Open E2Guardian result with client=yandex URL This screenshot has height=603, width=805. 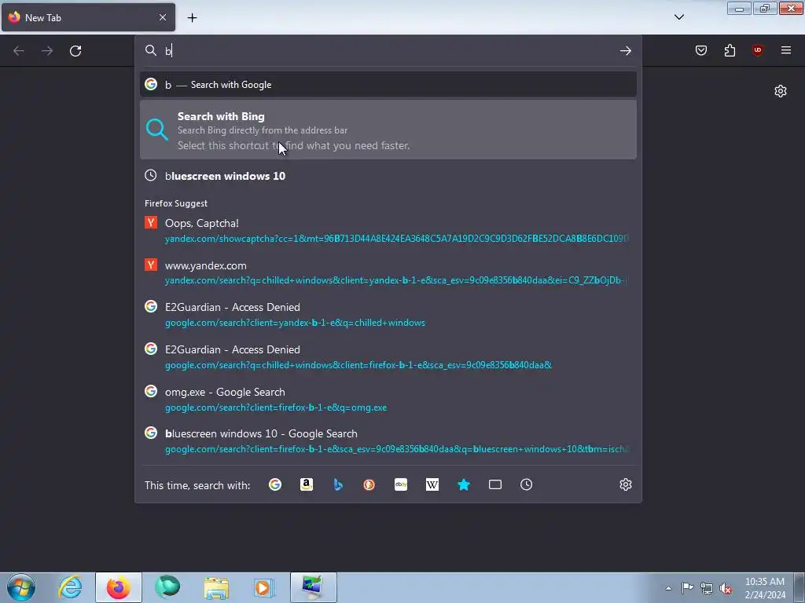388,315
